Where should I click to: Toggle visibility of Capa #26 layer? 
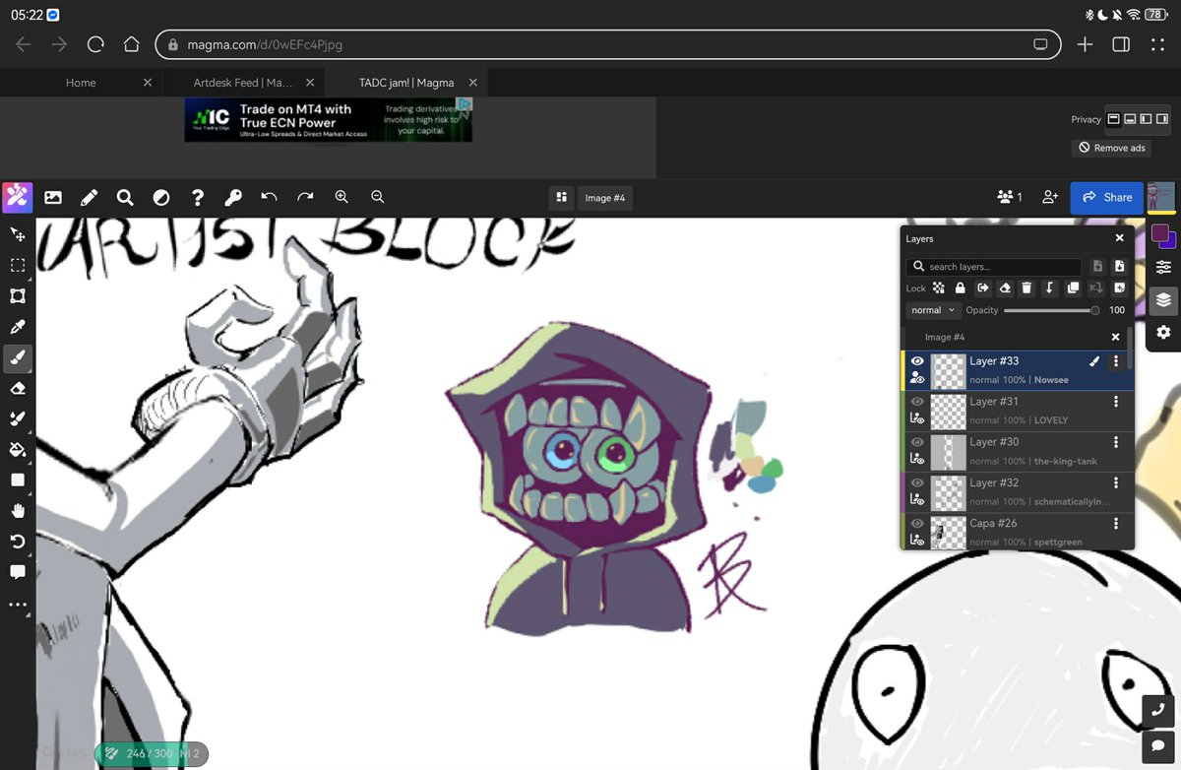pyautogui.click(x=917, y=523)
